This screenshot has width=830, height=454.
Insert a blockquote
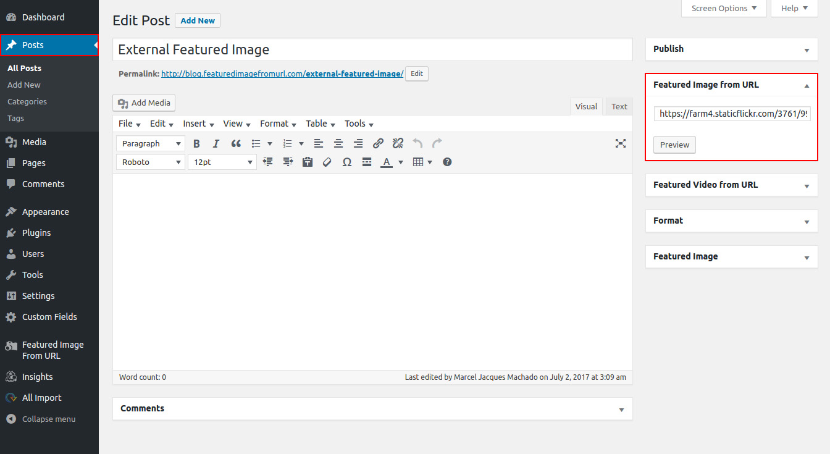236,144
